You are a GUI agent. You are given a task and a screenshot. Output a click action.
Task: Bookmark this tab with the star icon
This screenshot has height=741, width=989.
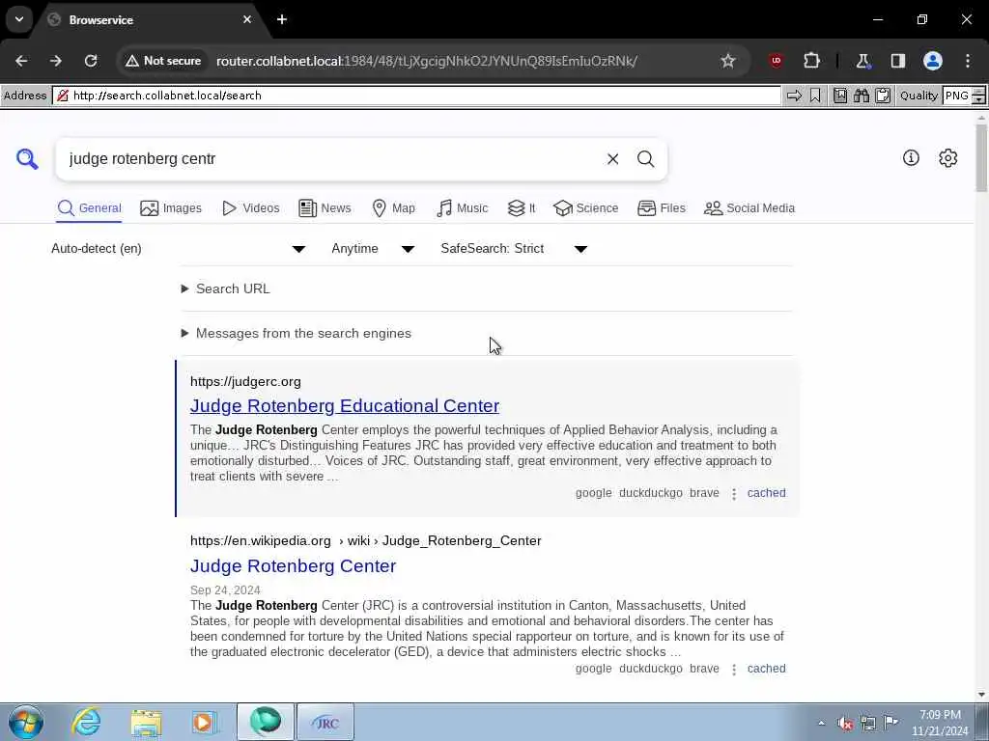728,61
